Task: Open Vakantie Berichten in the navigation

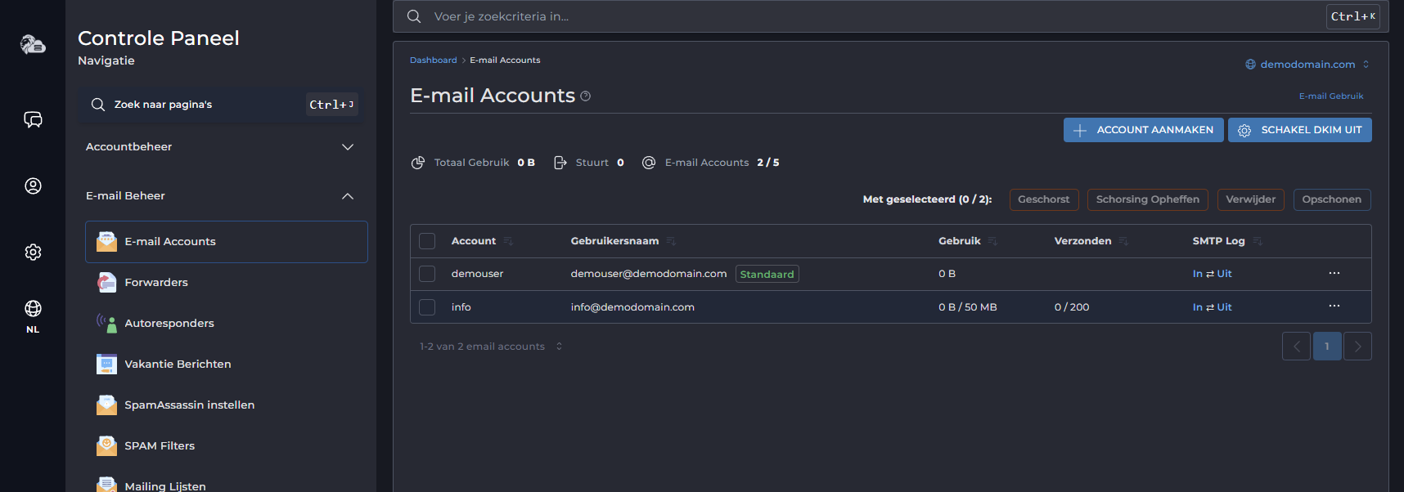Action: [x=227, y=364]
